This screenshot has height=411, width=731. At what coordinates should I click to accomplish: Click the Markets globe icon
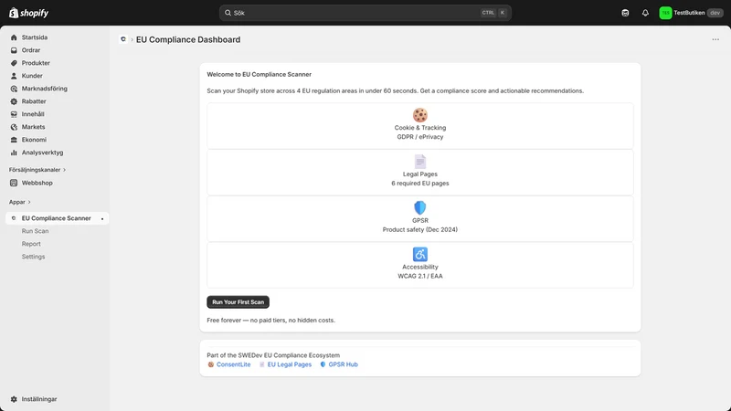14,127
